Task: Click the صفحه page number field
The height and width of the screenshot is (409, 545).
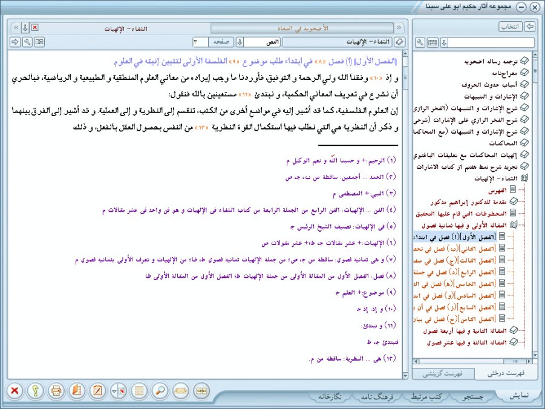Action: point(200,42)
